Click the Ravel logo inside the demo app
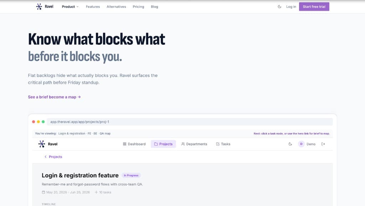 click(x=42, y=144)
